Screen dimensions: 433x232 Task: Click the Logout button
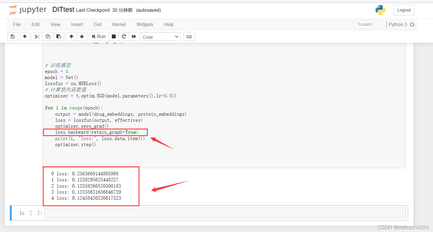pos(403,10)
